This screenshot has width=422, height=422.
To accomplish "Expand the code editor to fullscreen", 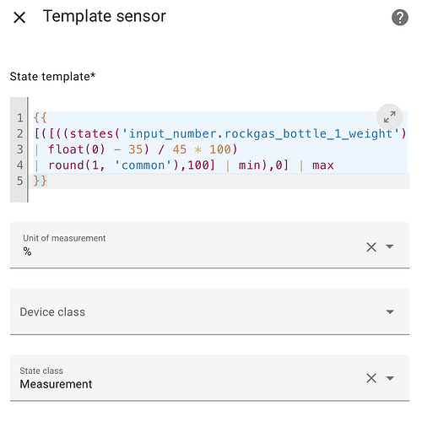I will click(x=390, y=116).
